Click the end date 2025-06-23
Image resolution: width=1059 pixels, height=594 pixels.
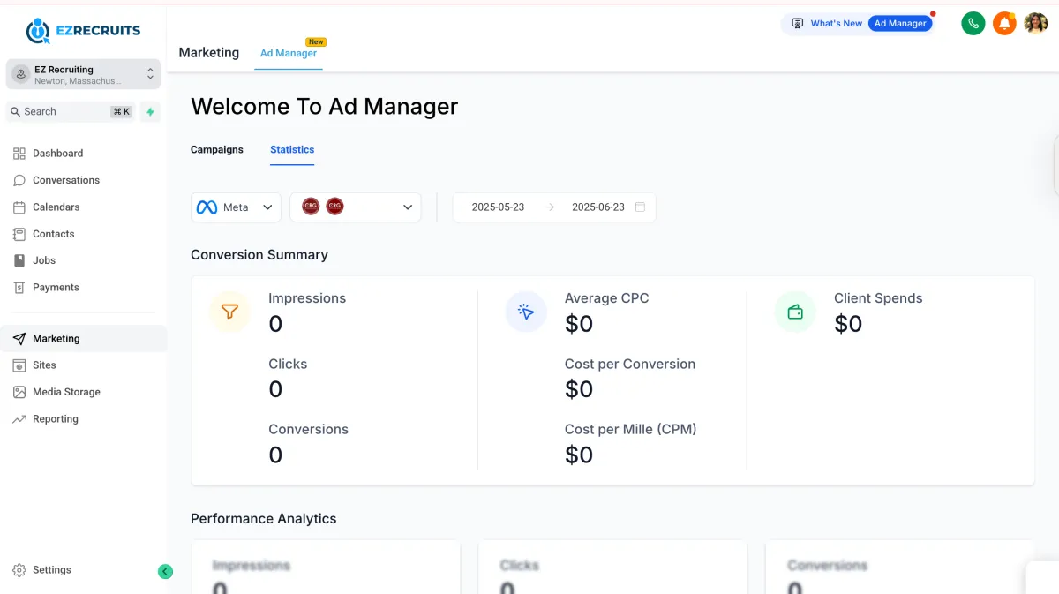click(598, 207)
